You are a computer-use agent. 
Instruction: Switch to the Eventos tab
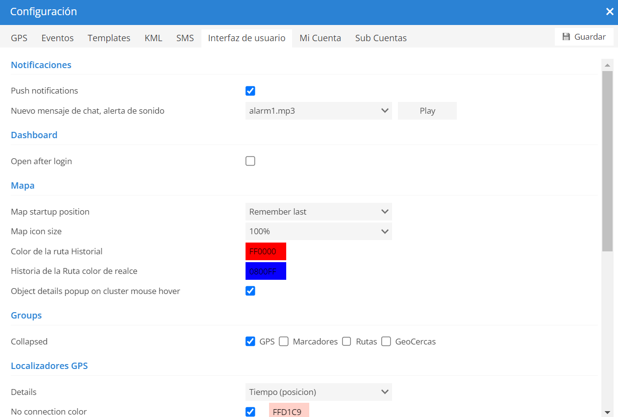[57, 38]
